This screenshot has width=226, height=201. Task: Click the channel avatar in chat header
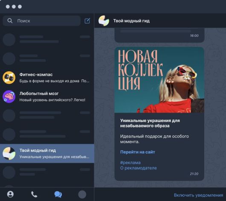coord(104,21)
